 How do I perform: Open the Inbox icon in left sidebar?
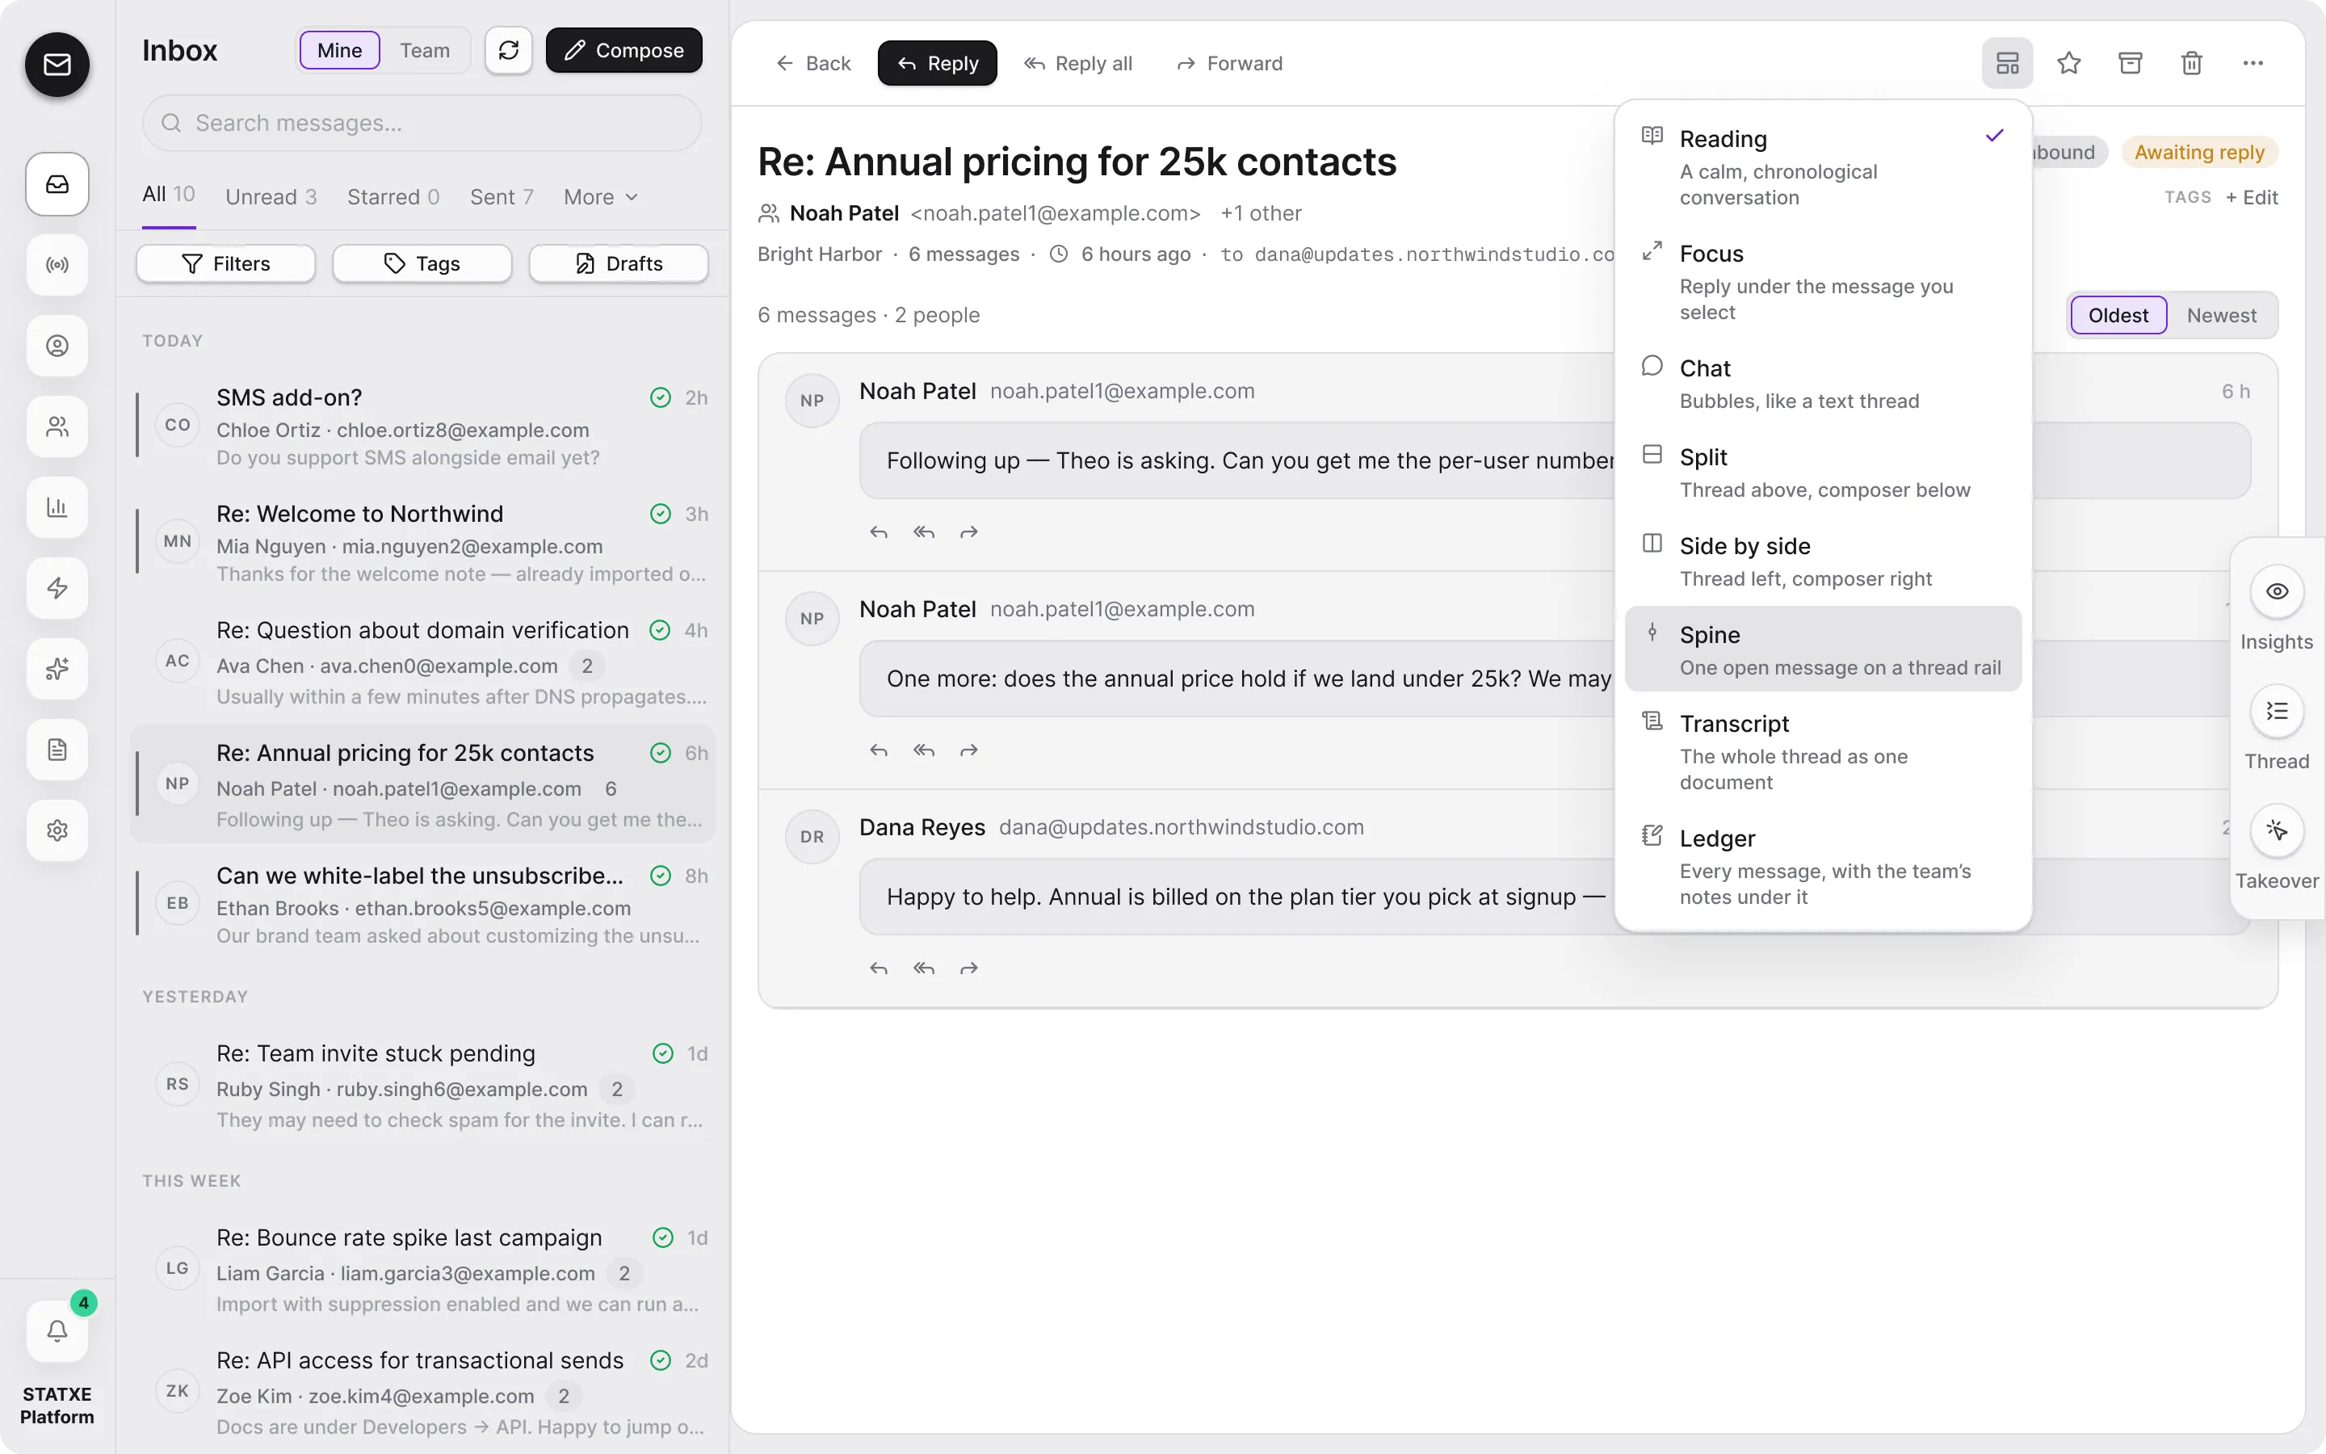pyautogui.click(x=57, y=183)
